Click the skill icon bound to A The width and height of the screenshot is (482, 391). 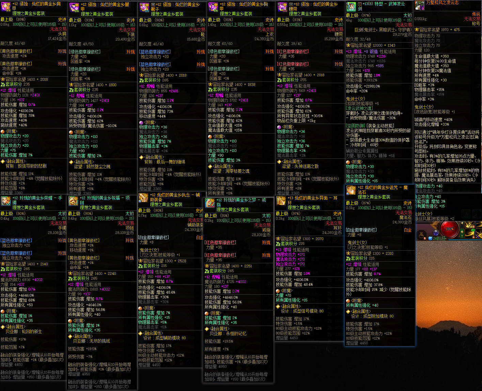tap(470, 234)
